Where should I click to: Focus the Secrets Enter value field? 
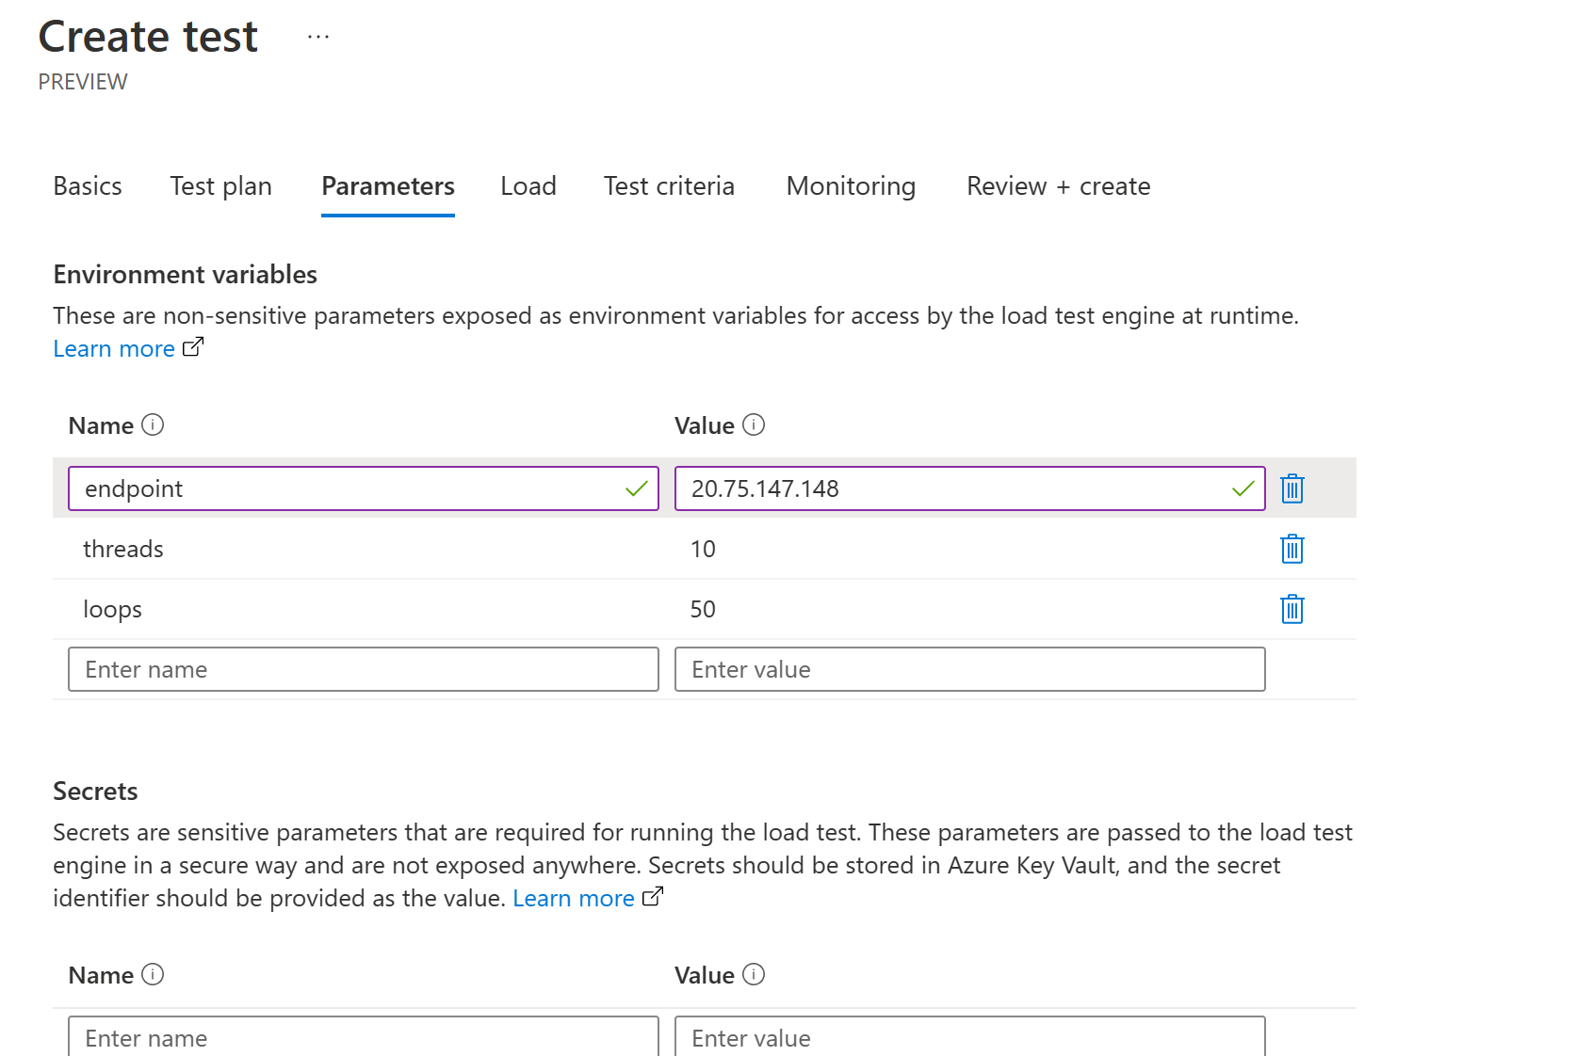(x=970, y=1036)
